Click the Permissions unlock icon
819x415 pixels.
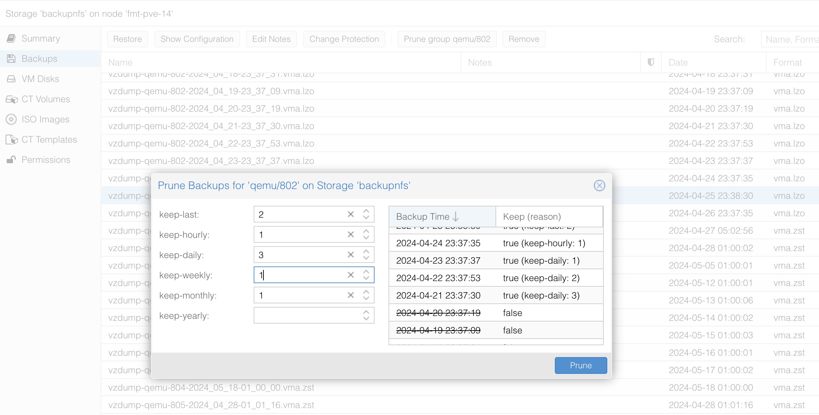point(11,160)
